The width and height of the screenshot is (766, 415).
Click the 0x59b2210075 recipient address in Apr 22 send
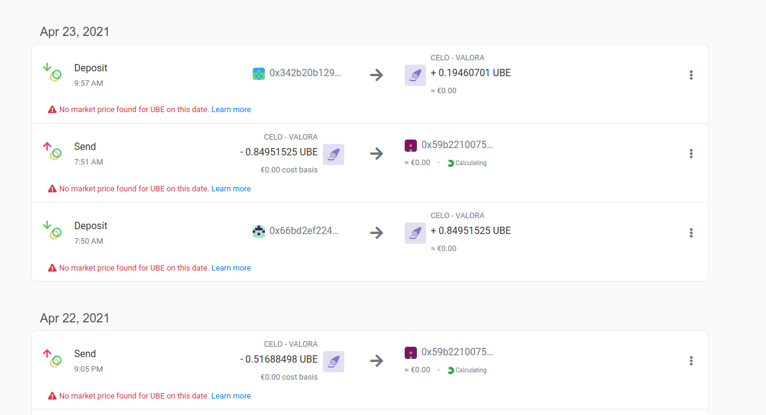point(457,352)
